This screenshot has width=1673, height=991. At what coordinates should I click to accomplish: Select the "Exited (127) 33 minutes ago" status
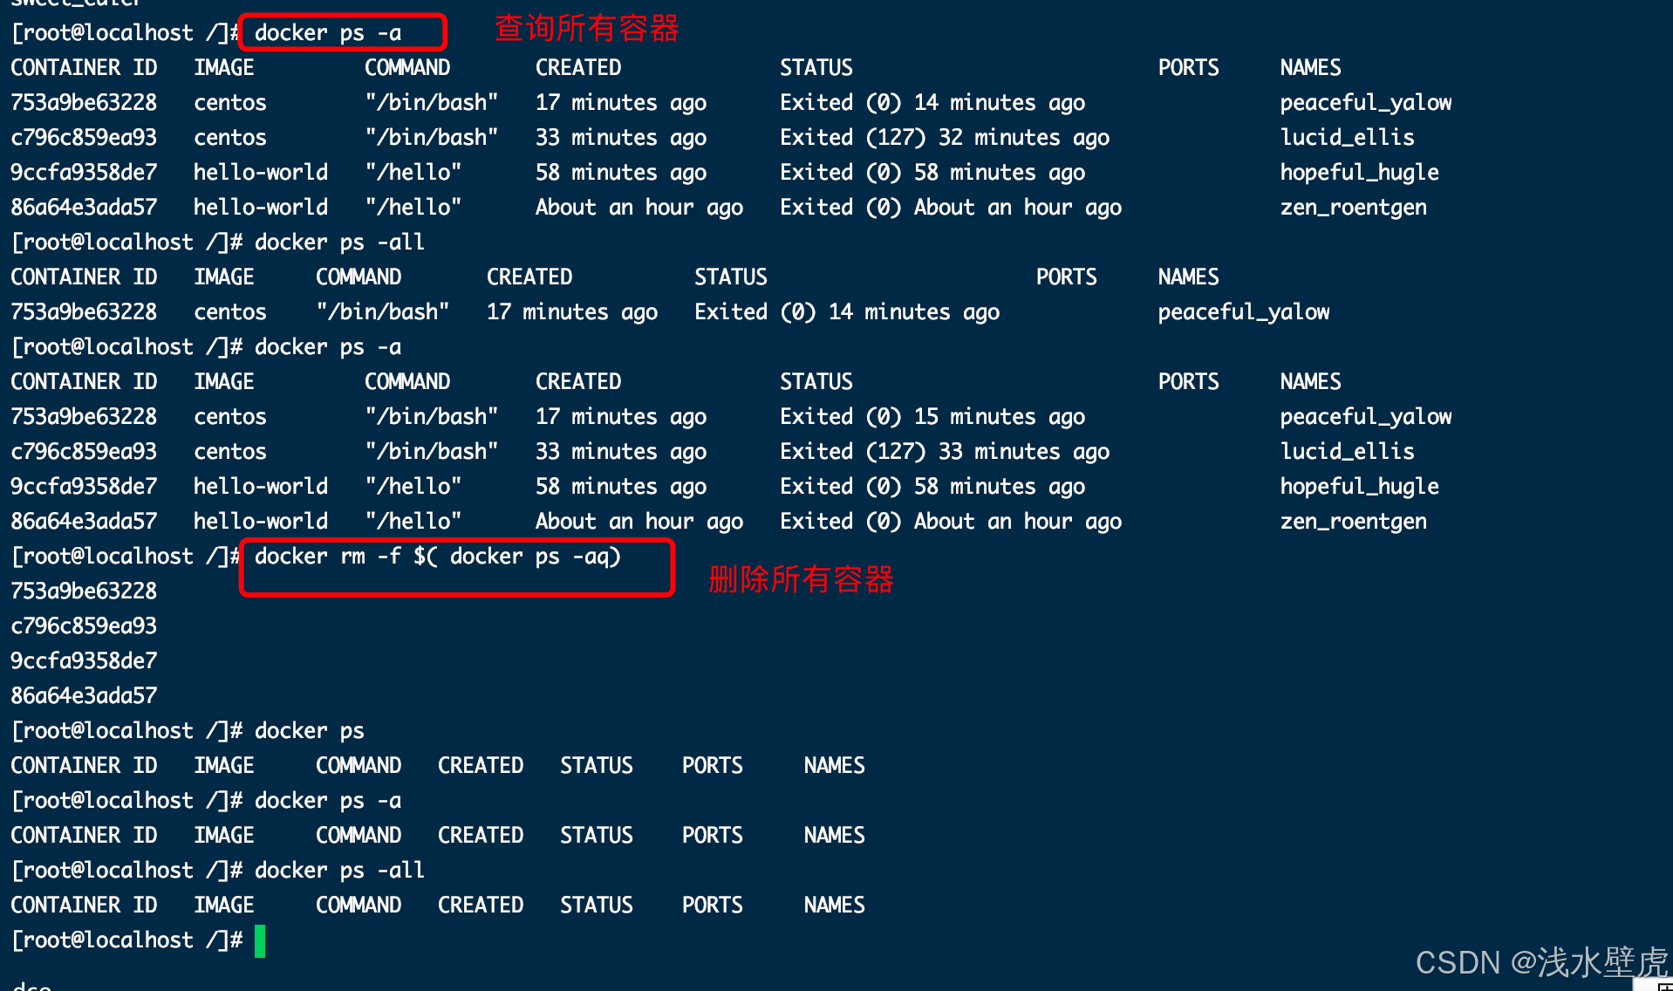pyautogui.click(x=945, y=452)
